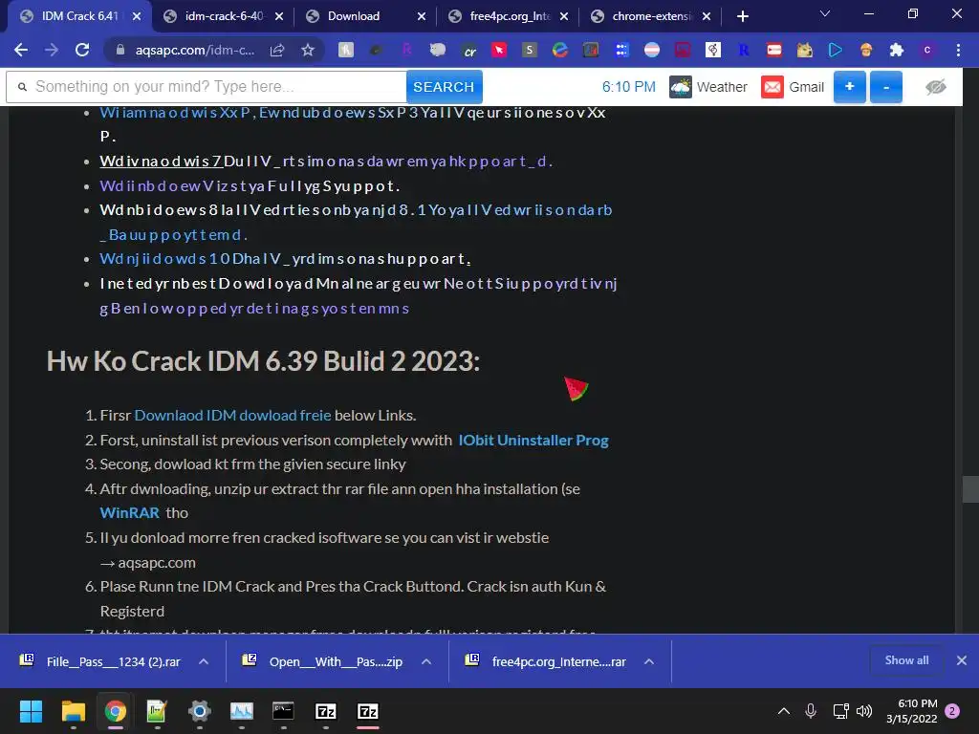Open the treble clef extension icon
Image resolution: width=979 pixels, height=734 pixels.
713,50
